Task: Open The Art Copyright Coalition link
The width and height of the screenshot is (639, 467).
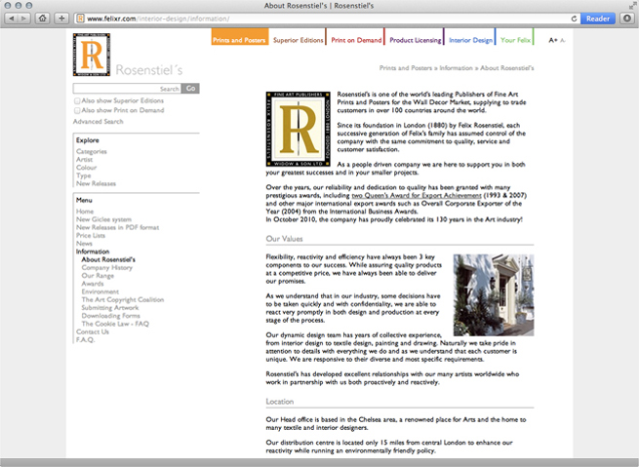Action: click(122, 299)
